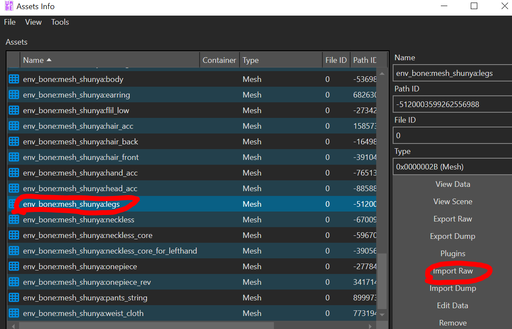Image resolution: width=512 pixels, height=329 pixels.
Task: Click the Export Dump button
Action: click(x=453, y=236)
